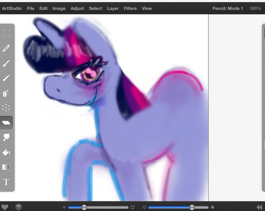
Task: Click the filled circle opacity icon
Action: (213, 207)
